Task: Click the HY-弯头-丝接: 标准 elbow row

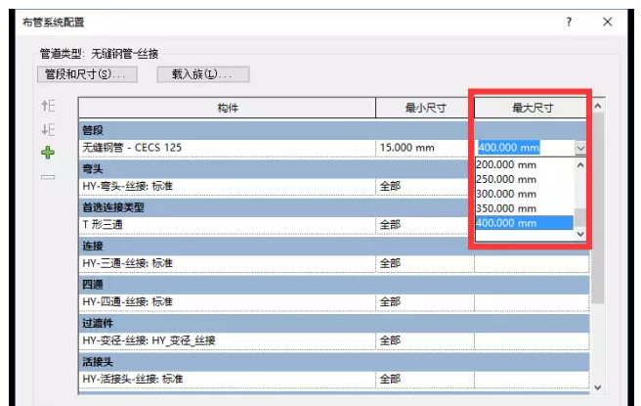Action: 227,186
